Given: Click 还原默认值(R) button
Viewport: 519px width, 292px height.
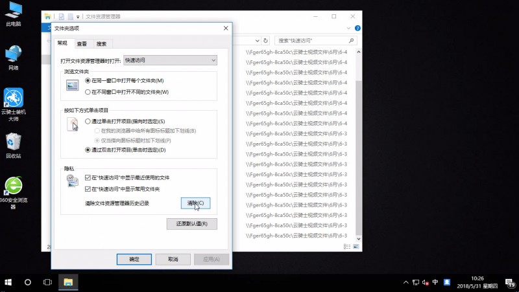Looking at the screenshot, I should click(x=192, y=223).
